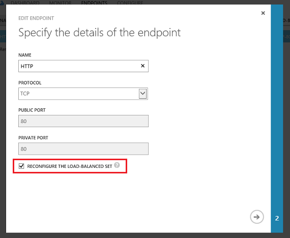The width and height of the screenshot is (290, 238).
Task: Select the Private Port field
Action: (83, 148)
